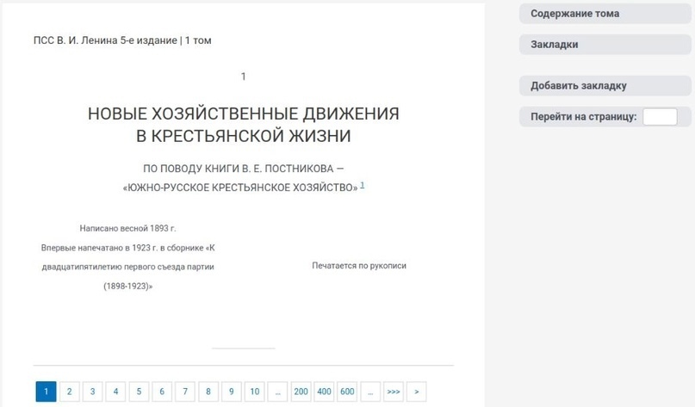Open the Содержание тома panel
This screenshot has height=407, width=695.
point(605,14)
